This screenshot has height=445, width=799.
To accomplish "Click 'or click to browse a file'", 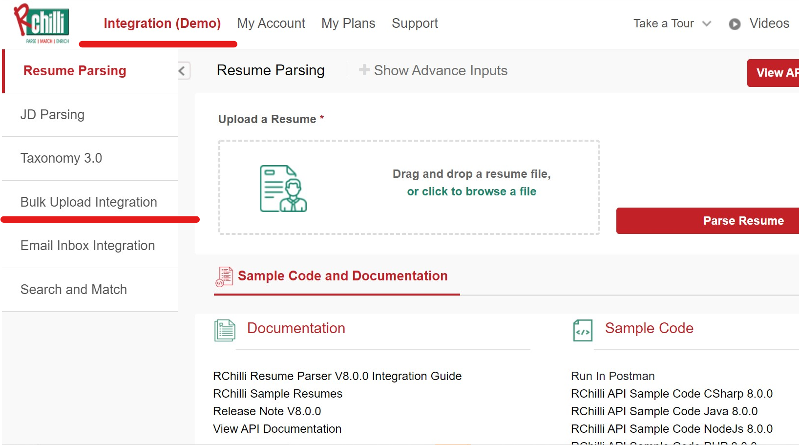I will [472, 191].
